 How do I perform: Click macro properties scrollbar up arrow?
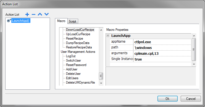[194, 36]
